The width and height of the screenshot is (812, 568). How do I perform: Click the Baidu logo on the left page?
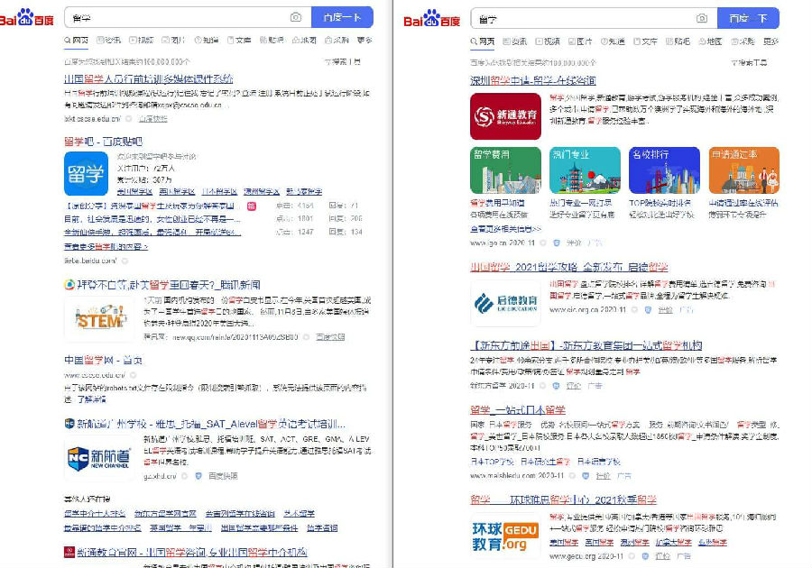[27, 16]
